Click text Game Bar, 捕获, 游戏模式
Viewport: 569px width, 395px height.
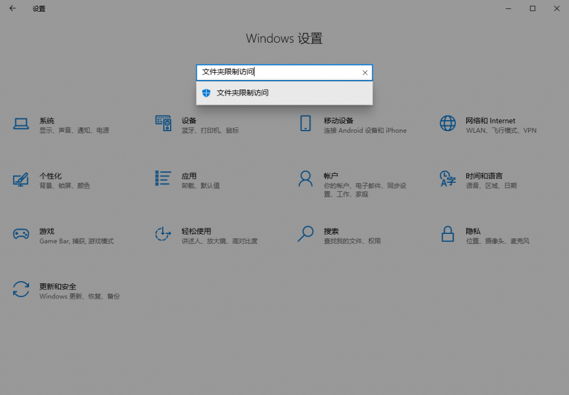pos(77,241)
